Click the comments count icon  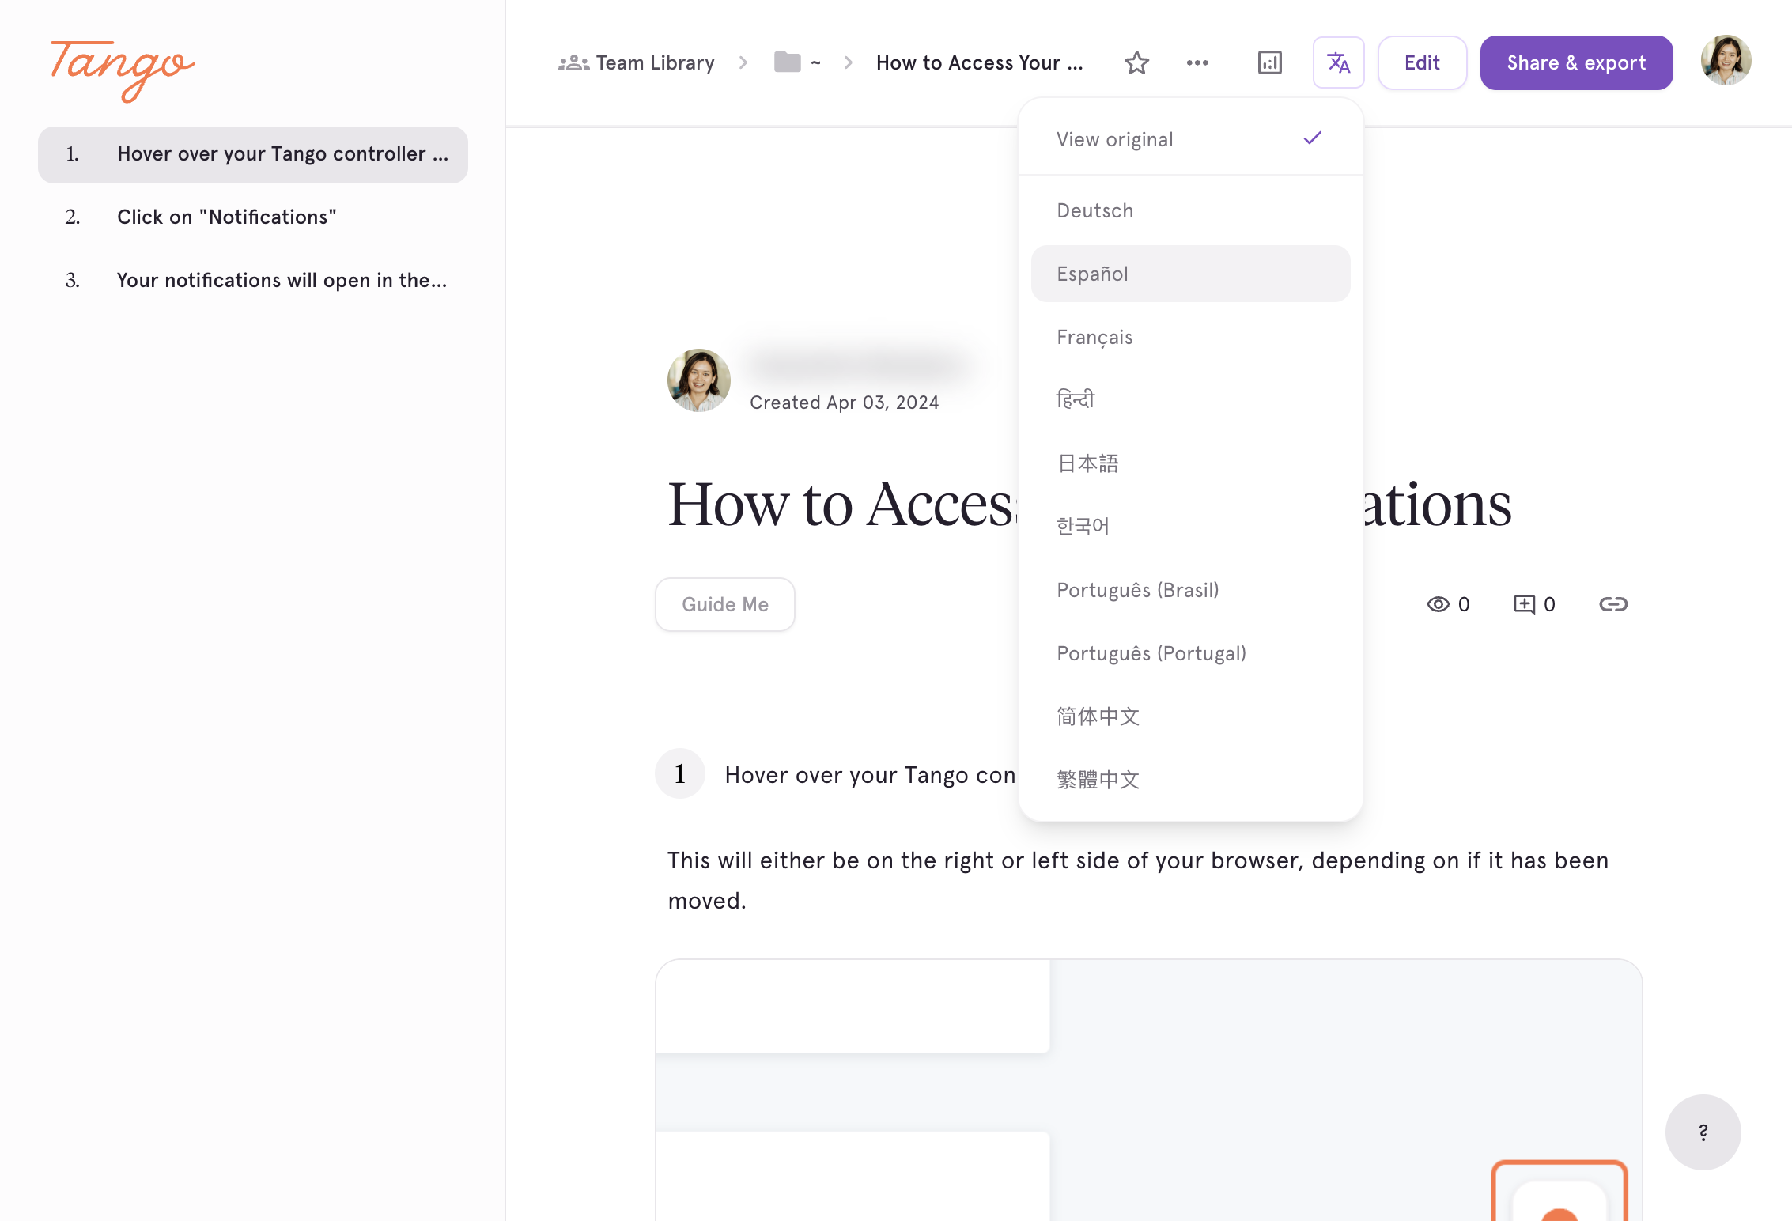[1524, 604]
